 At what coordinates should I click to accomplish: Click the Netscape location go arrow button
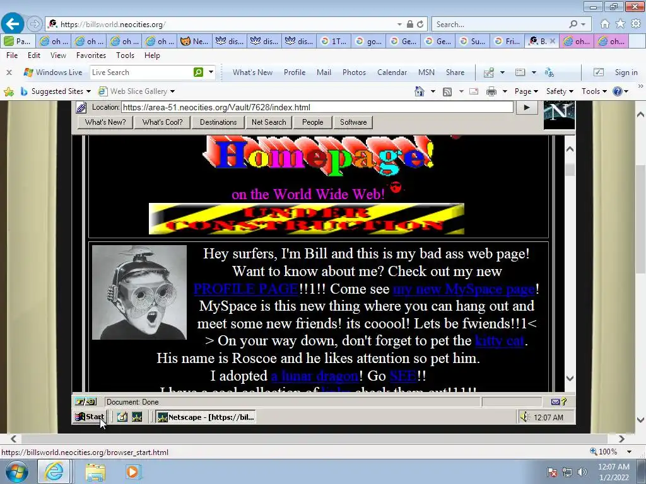[x=527, y=107]
